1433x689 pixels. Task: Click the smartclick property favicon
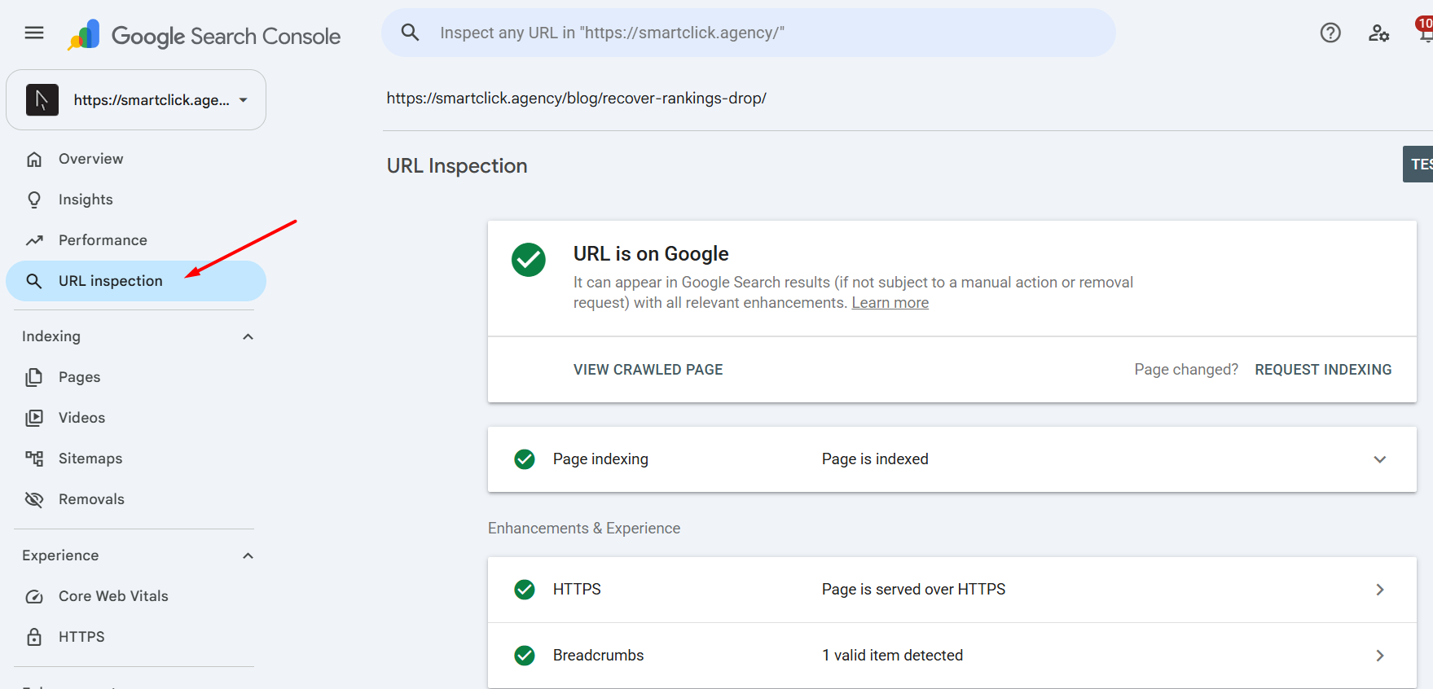tap(42, 100)
